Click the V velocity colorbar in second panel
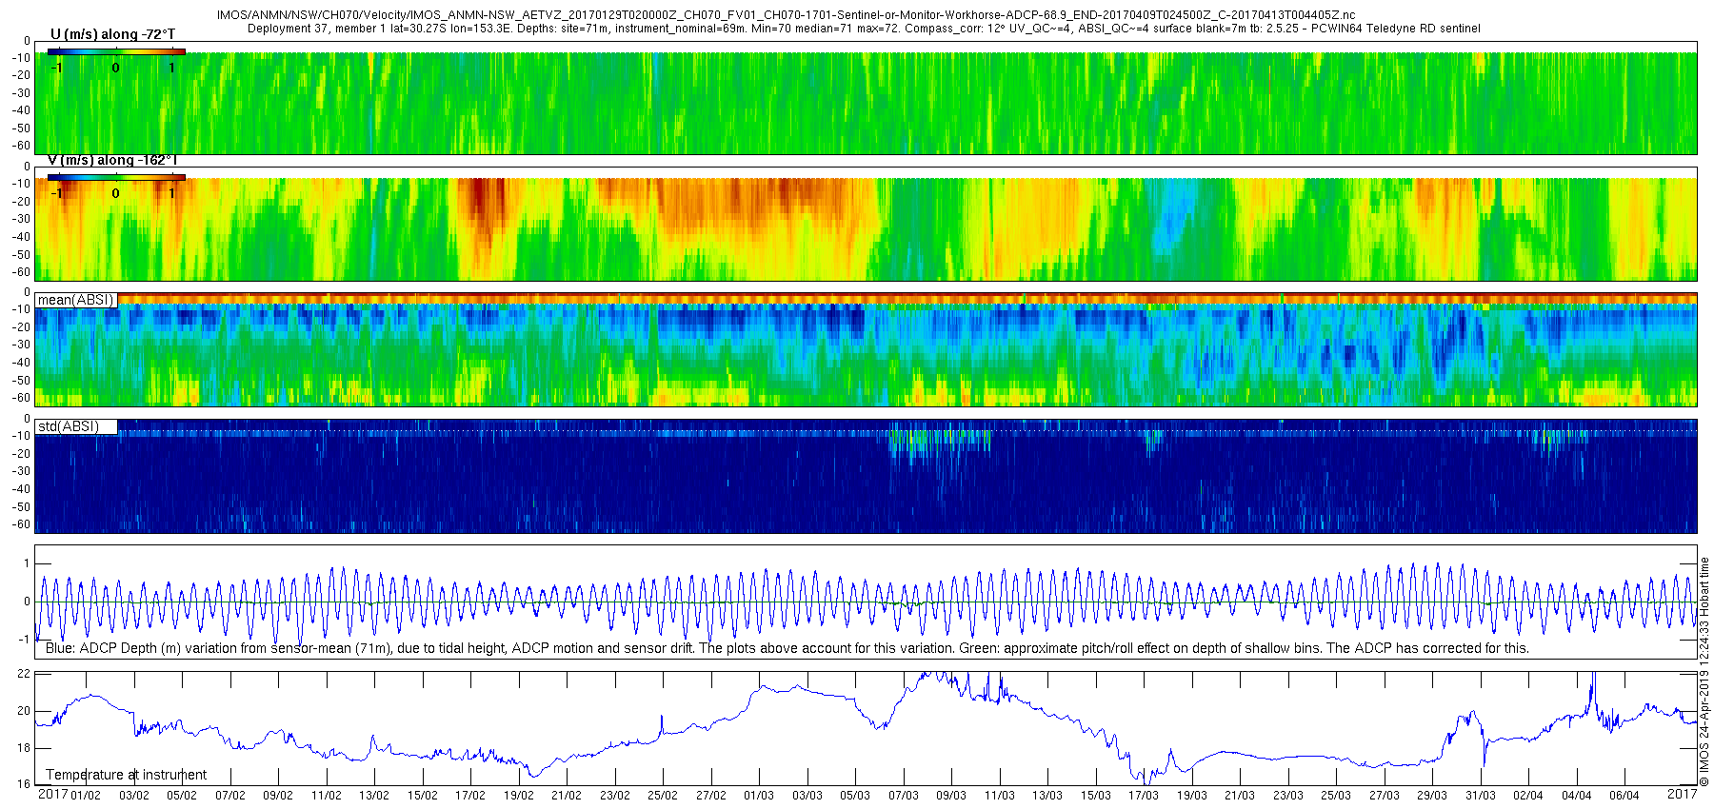The image size is (1714, 809). pos(116,177)
